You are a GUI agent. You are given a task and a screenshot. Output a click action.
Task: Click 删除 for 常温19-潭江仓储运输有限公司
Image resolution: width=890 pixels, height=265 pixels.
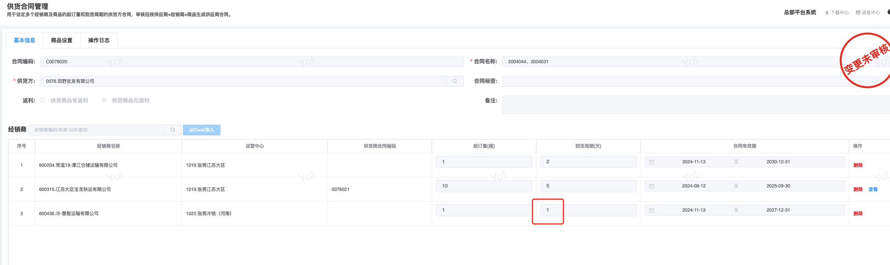[858, 165]
